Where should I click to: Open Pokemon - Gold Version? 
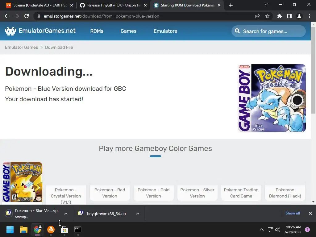(154, 193)
